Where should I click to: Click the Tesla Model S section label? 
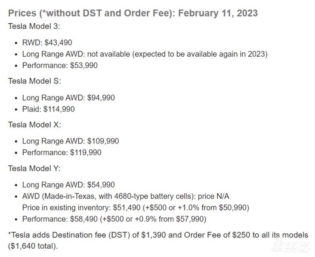[x=34, y=81]
